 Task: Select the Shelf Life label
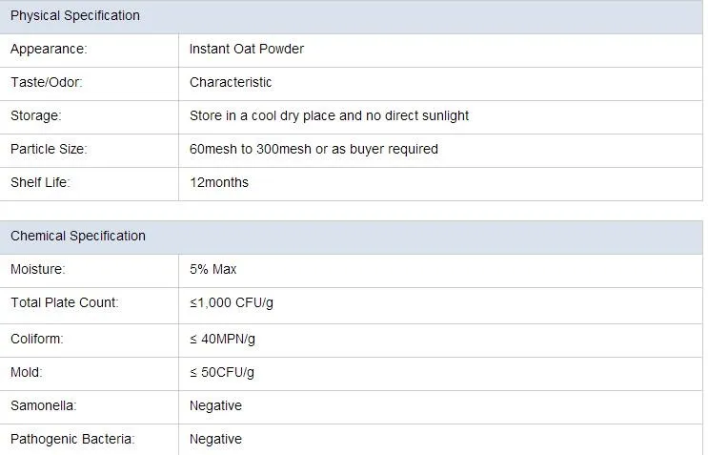pos(41,182)
